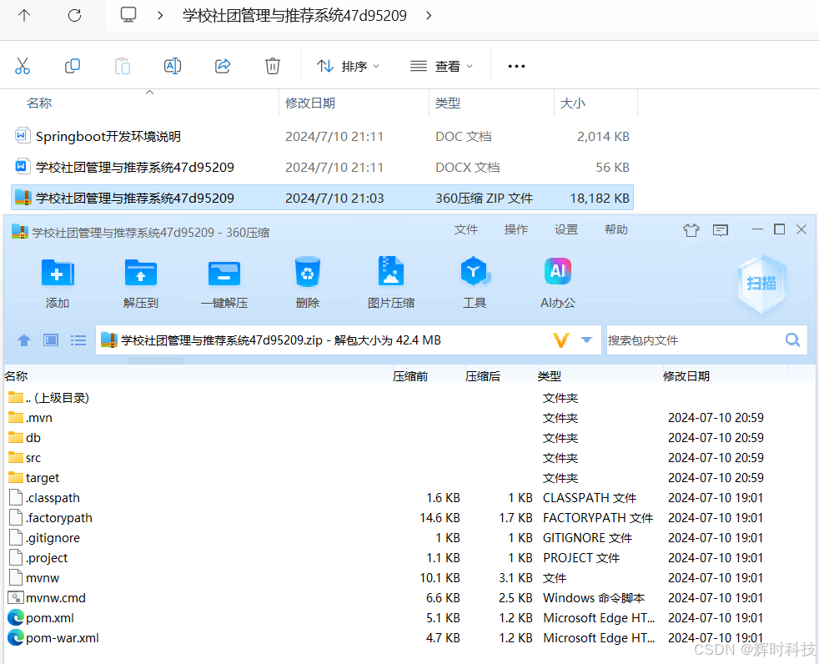This screenshot has height=664, width=819.
Task: Click Delete (删除) in the 360压缩 toolbar
Action: (307, 283)
